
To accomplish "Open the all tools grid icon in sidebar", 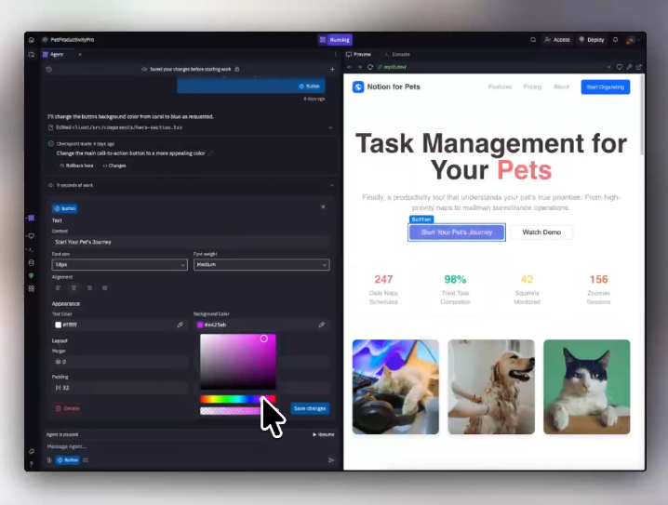I will click(x=31, y=288).
